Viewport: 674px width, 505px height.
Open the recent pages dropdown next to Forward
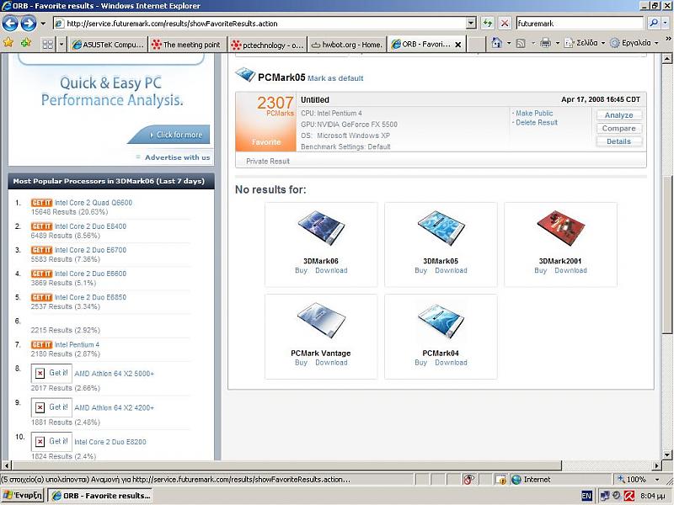pos(43,24)
